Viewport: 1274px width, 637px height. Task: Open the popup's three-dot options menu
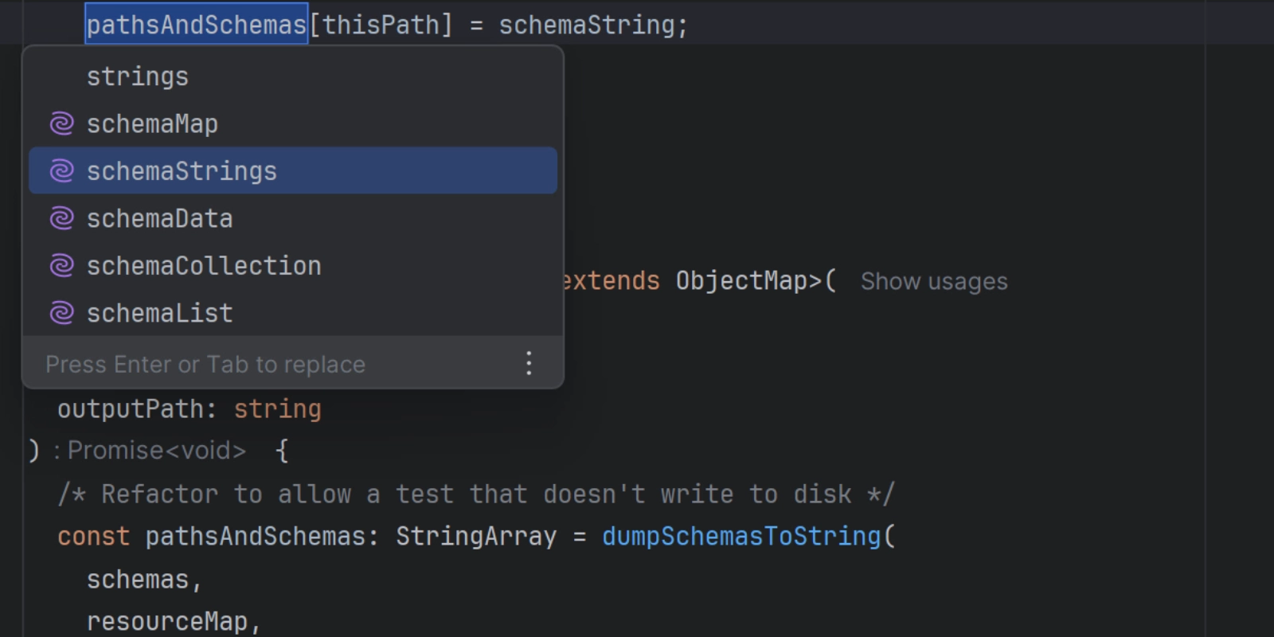529,364
